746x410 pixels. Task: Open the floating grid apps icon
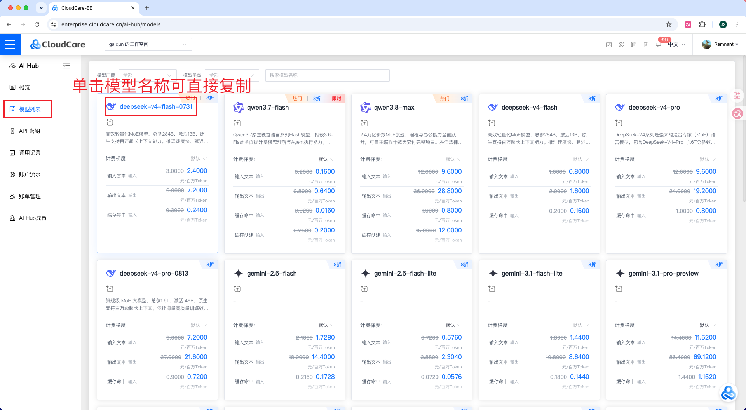[737, 96]
